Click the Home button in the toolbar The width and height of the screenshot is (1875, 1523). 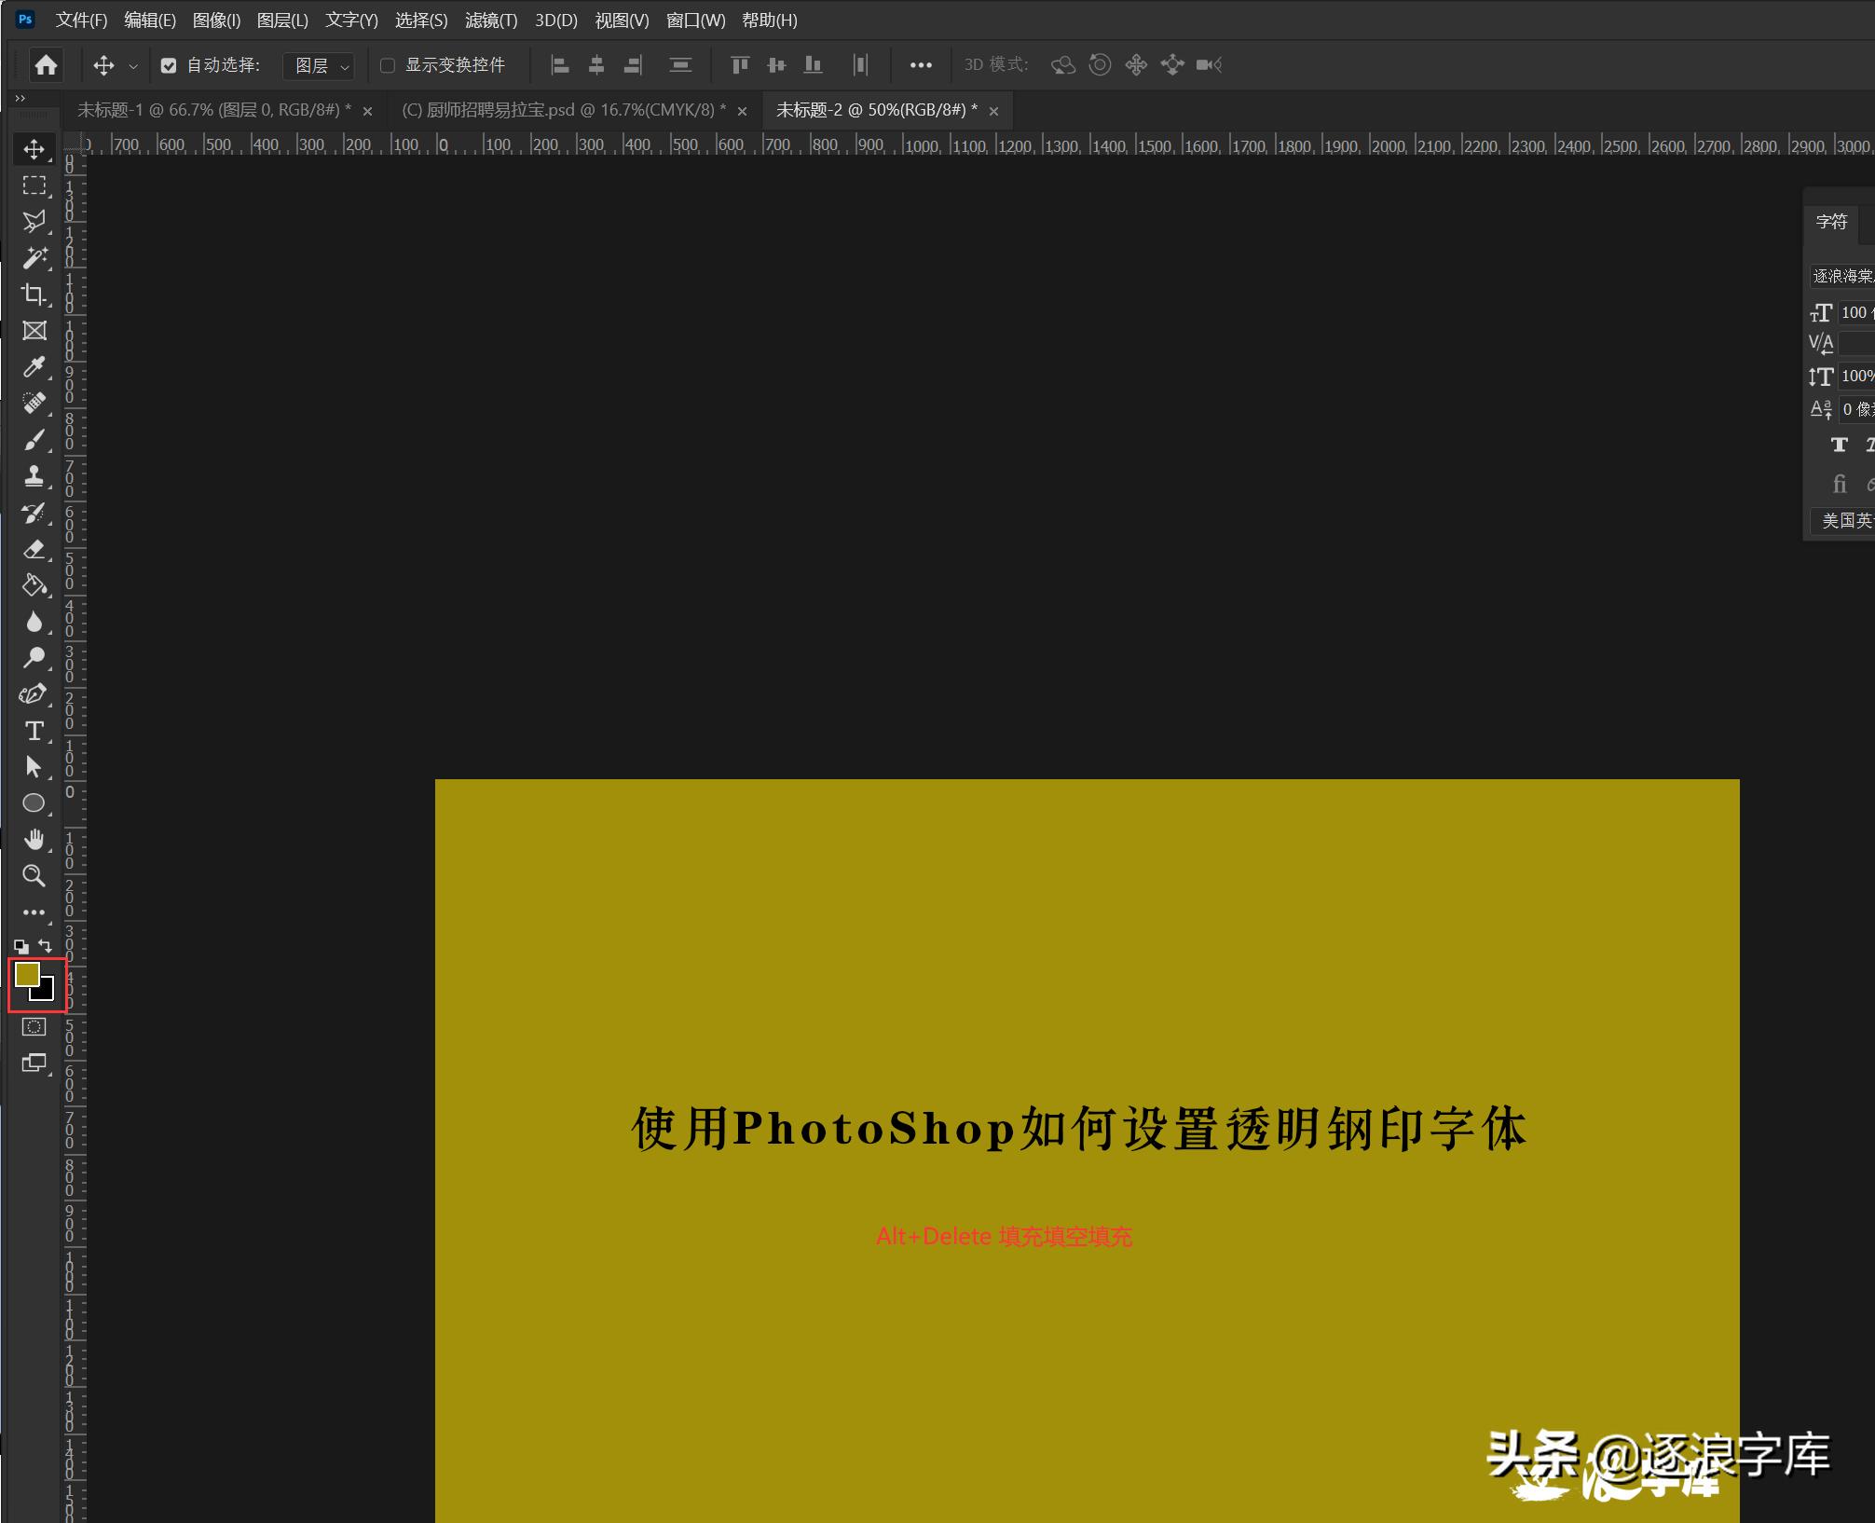point(46,65)
